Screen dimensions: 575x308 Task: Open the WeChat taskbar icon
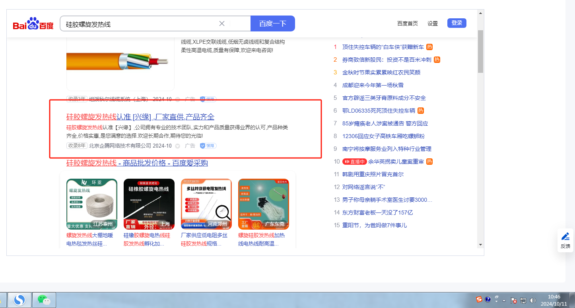click(44, 300)
